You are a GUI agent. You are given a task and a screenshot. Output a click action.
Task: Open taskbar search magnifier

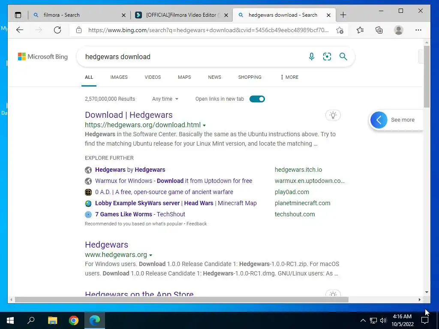(x=31, y=320)
